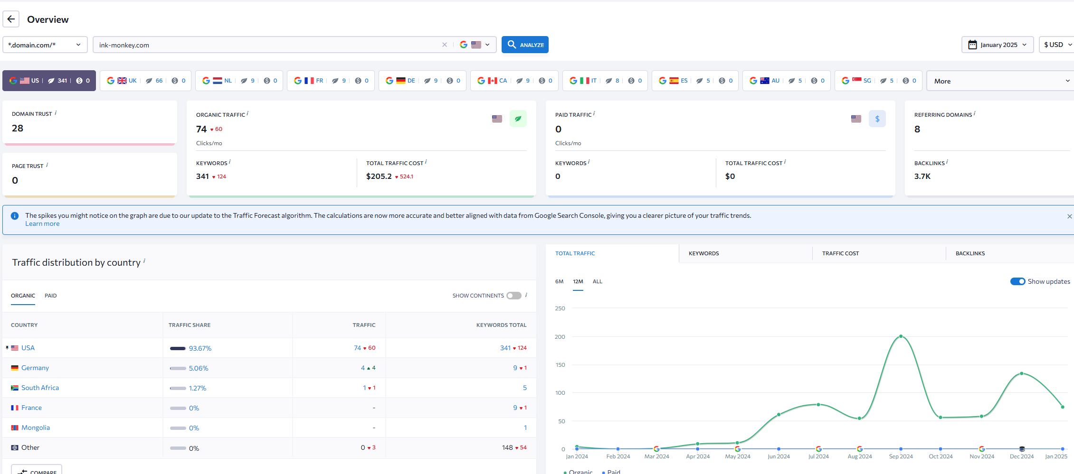
Task: Expand the More countries dropdown
Action: pos(1000,81)
